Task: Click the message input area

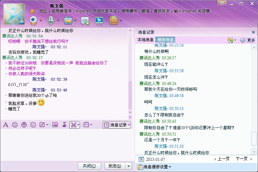Action: 67,144
